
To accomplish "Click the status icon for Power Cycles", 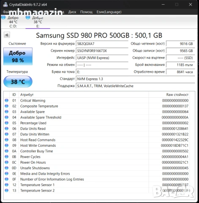I will pos(6,156).
